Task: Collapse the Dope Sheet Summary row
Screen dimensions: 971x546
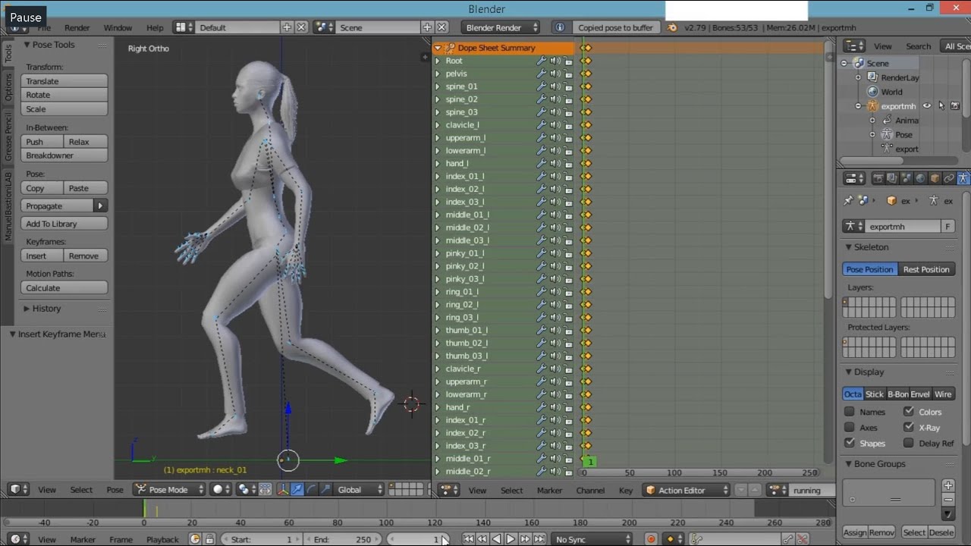Action: coord(438,48)
